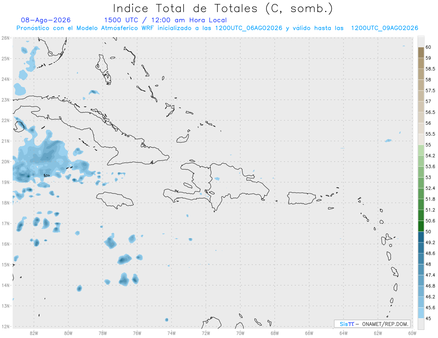Click the '18N' latitude axis label
The image size is (438, 338).
[5, 203]
